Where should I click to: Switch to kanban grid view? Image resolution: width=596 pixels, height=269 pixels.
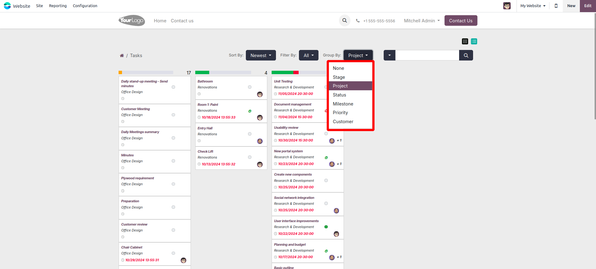point(465,41)
